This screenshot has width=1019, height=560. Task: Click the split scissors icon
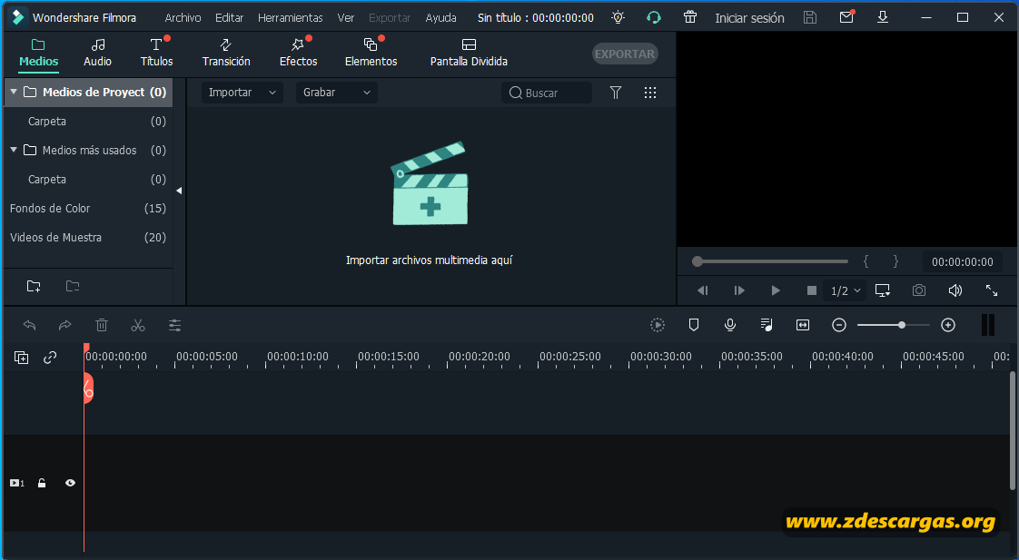point(138,325)
